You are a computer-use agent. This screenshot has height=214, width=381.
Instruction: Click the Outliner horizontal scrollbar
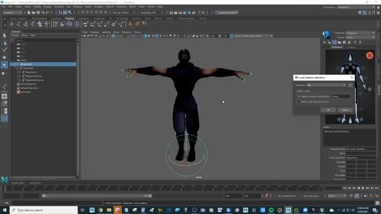[x=43, y=177]
